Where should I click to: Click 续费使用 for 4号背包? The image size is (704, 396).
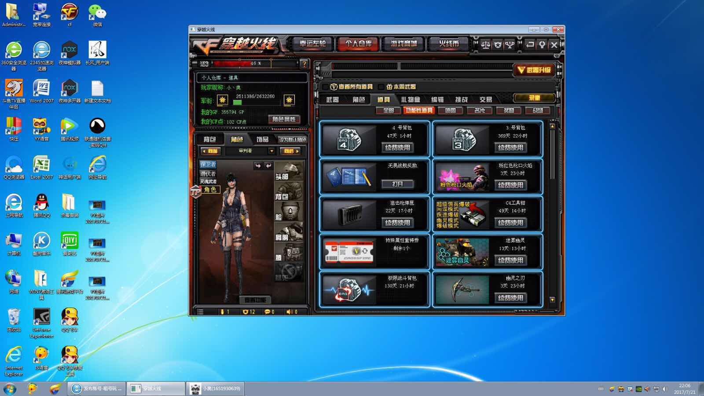coord(397,148)
